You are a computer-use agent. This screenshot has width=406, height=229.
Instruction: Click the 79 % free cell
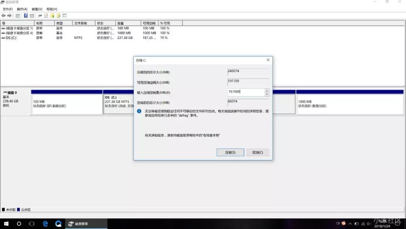click(164, 38)
